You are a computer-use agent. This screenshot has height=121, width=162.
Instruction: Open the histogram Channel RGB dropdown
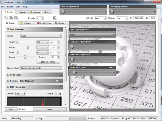click(x=21, y=94)
